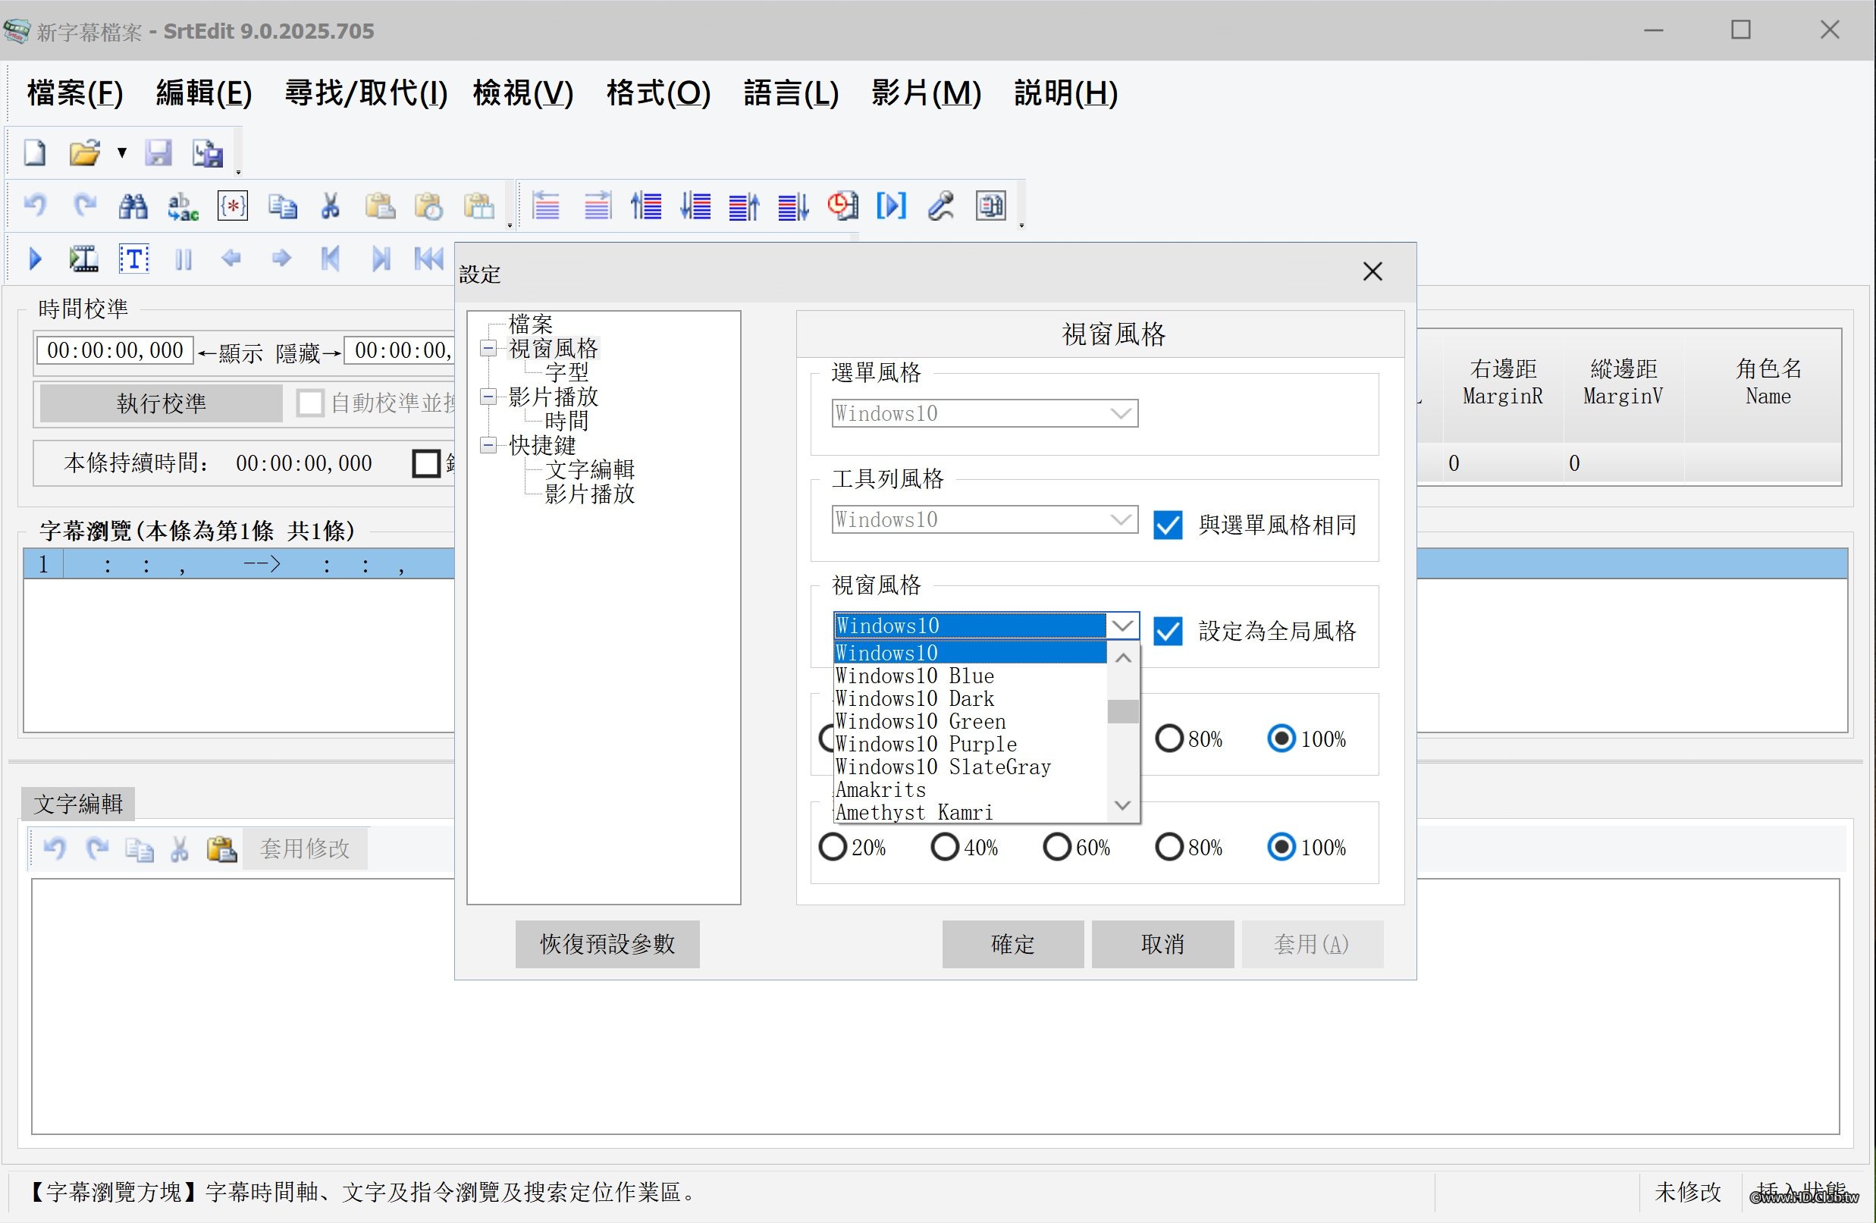Open the 尋找/取代(I) menu
The height and width of the screenshot is (1223, 1876).
[365, 93]
